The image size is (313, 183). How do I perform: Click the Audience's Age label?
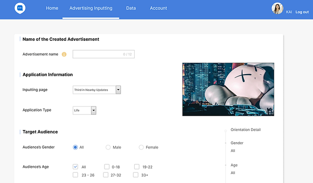pyautogui.click(x=35, y=167)
